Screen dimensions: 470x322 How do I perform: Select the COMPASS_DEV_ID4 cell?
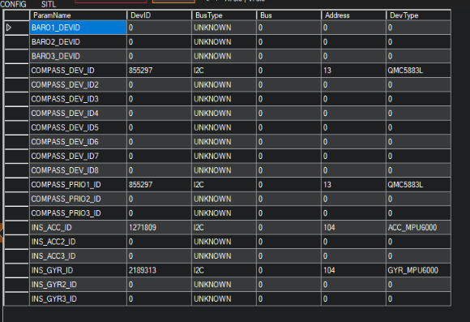(x=78, y=113)
